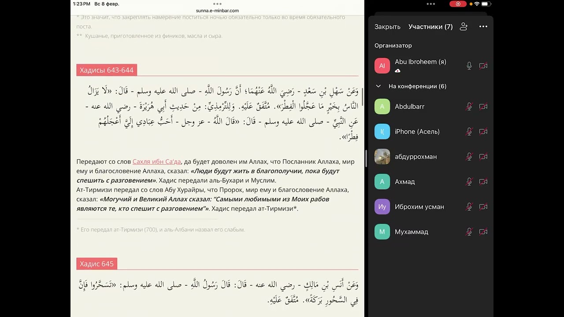Select iPhone (Асель) blue avatar
Screen dimensions: 564x317
point(382,132)
